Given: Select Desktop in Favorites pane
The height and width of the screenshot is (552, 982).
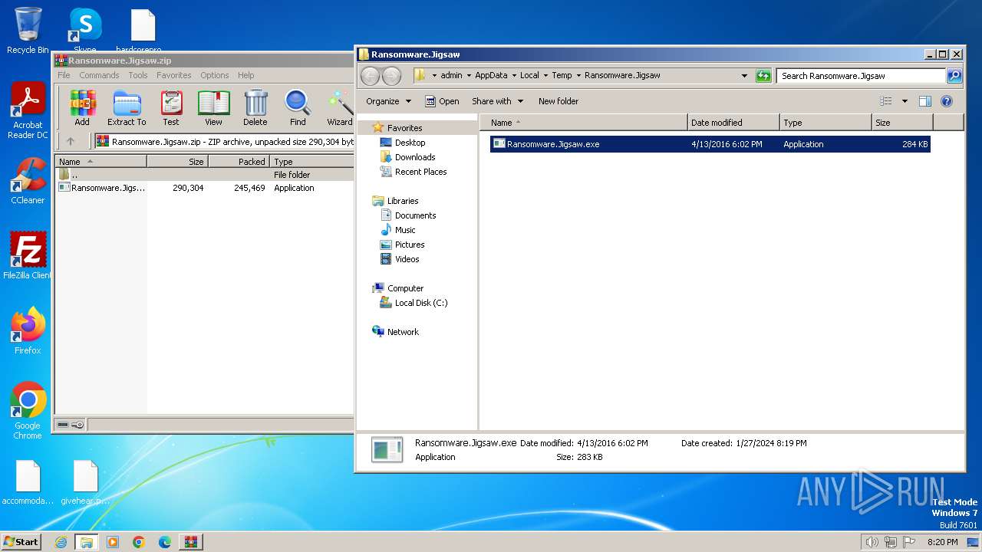Looking at the screenshot, I should click(410, 143).
